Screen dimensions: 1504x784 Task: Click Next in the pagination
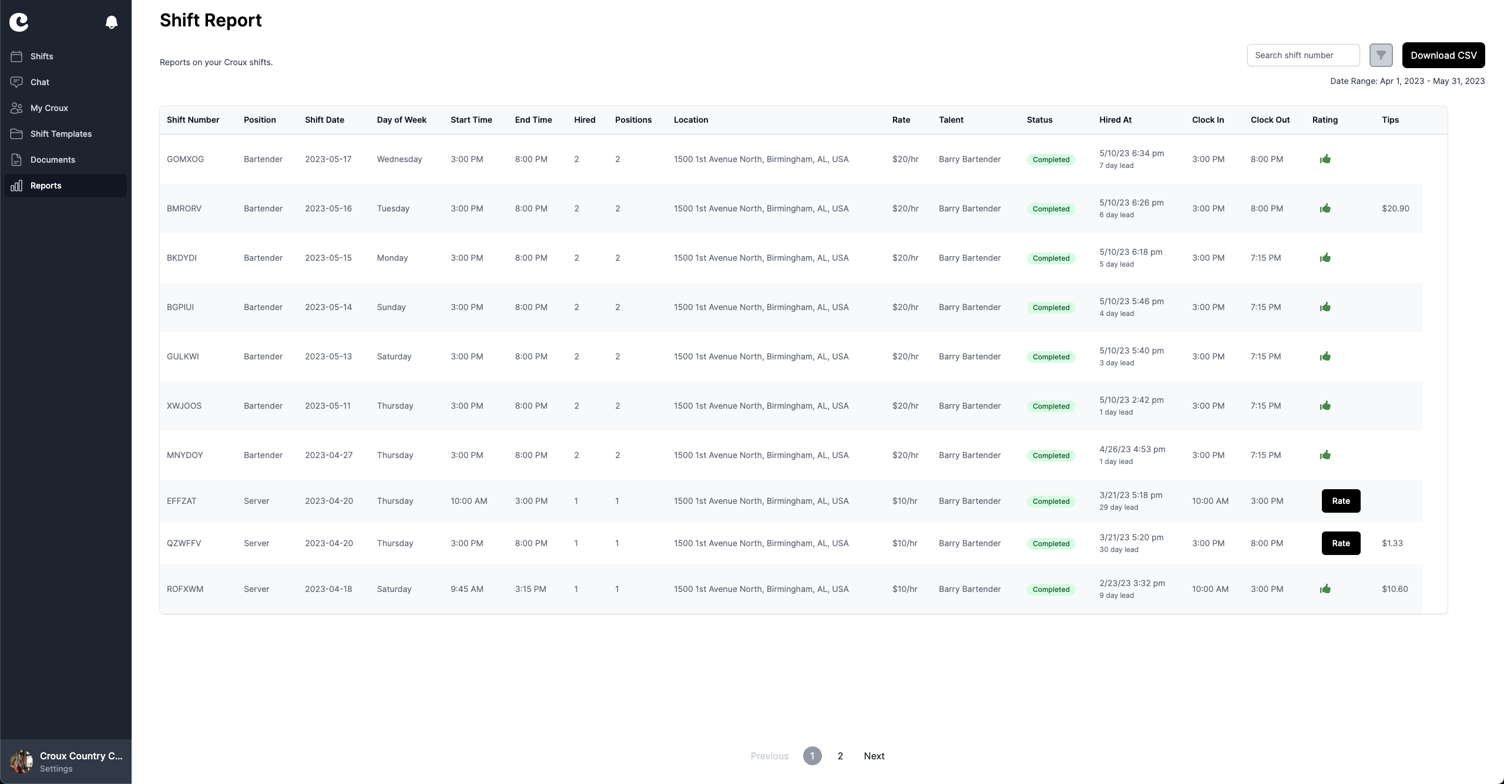874,756
